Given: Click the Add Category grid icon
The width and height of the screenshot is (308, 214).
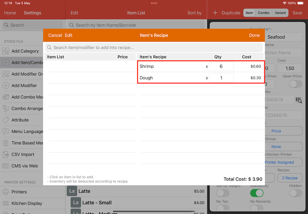Looking at the screenshot, I should click(x=6, y=51).
